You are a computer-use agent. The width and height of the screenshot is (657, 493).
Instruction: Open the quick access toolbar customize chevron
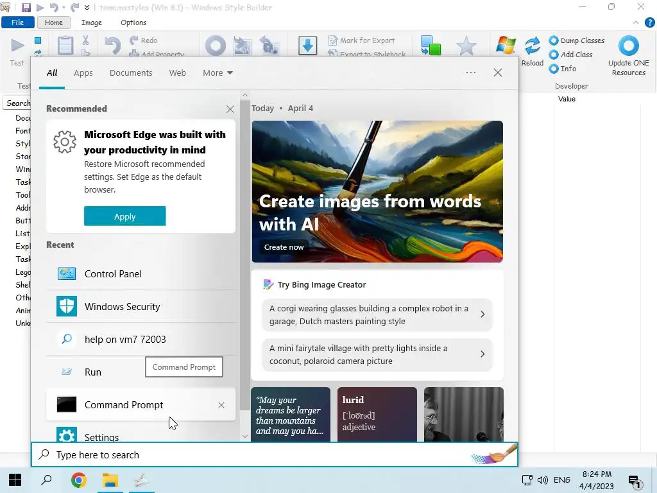coord(87,8)
